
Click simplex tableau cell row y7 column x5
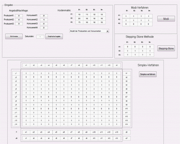point(56,97)
